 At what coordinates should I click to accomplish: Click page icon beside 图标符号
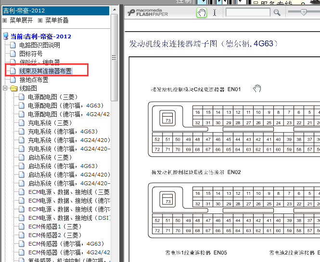(x=13, y=54)
